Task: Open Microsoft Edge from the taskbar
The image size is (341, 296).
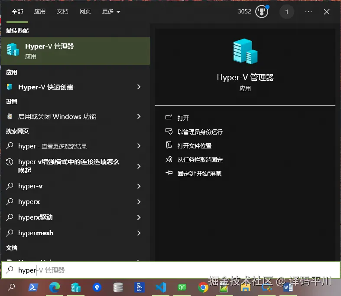Action: pyautogui.click(x=54, y=287)
